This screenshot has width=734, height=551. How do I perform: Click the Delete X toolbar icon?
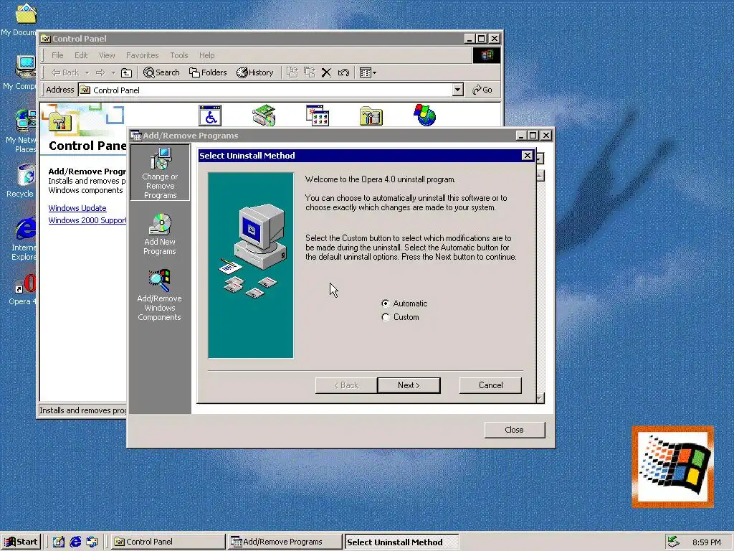(326, 72)
